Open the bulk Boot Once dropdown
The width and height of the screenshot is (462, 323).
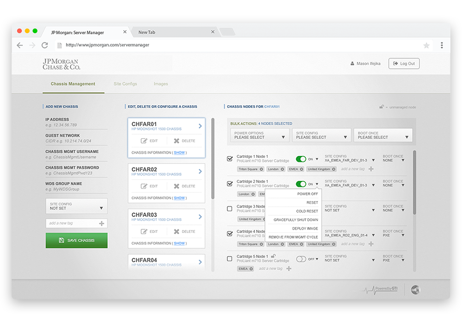tap(383, 135)
